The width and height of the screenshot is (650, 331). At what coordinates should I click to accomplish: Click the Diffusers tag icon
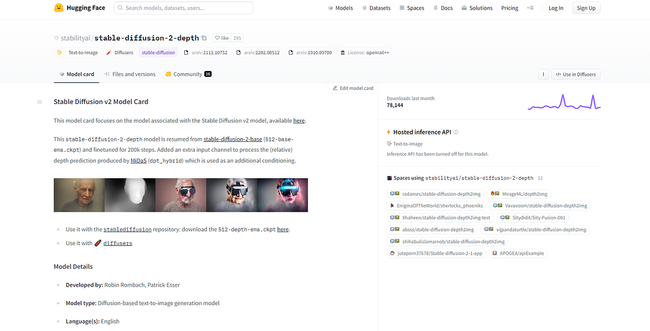tap(109, 53)
